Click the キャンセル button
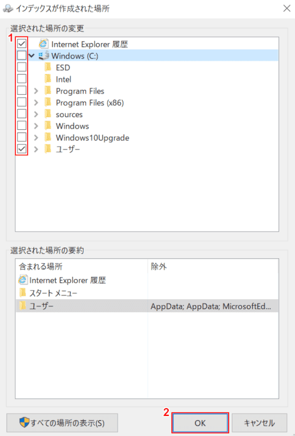Screen dimensions: 295x436 pos(259,423)
